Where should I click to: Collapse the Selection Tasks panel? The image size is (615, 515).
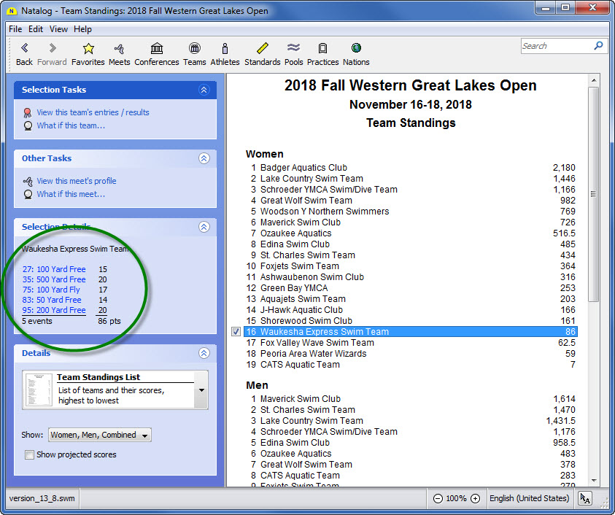click(x=204, y=90)
